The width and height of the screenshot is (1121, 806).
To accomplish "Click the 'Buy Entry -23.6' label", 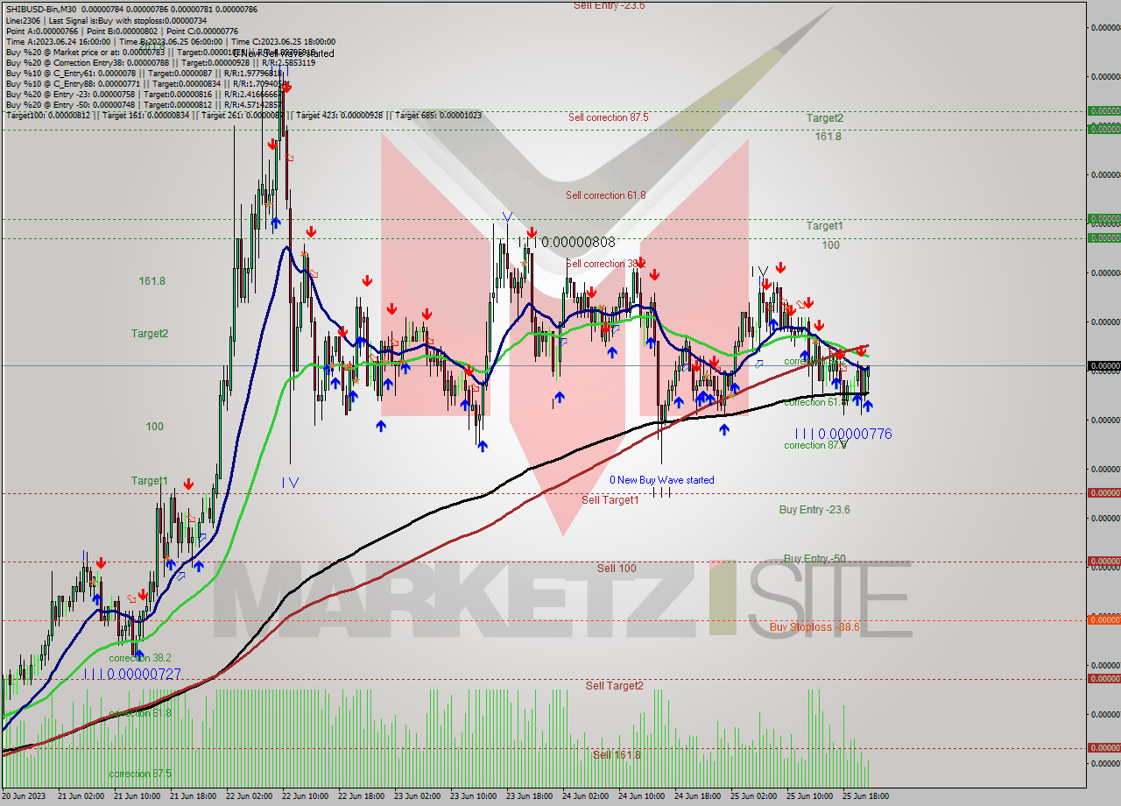I will (814, 510).
